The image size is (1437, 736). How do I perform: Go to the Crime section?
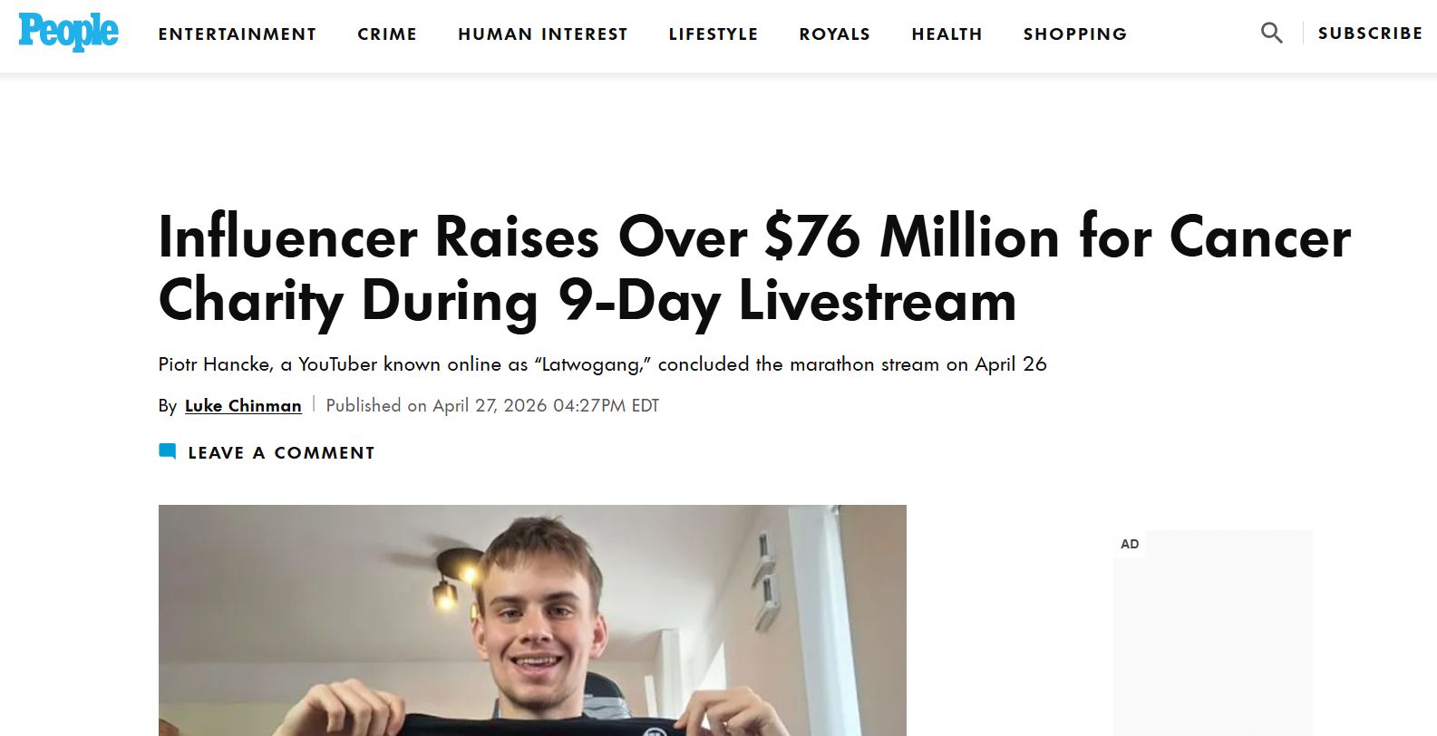[x=387, y=34]
